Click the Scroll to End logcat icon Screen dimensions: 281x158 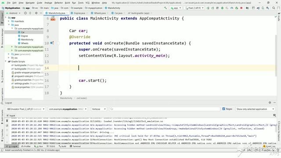[7, 126]
